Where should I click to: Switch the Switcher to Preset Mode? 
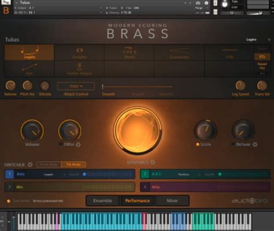(49, 165)
